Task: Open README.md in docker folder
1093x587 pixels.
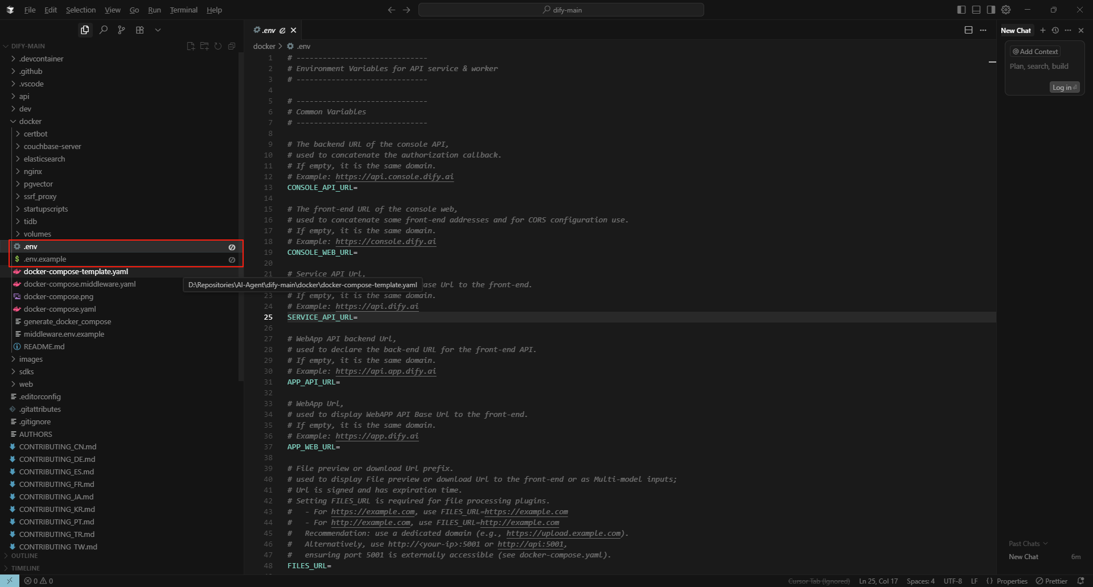Action: (x=44, y=346)
